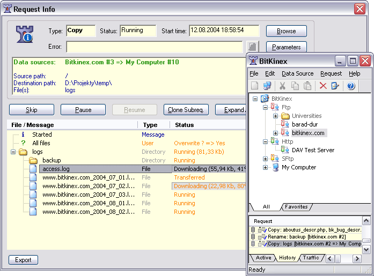
Task: Click the Properties edit icon in BitKinex toolbar
Action: [x=335, y=86]
